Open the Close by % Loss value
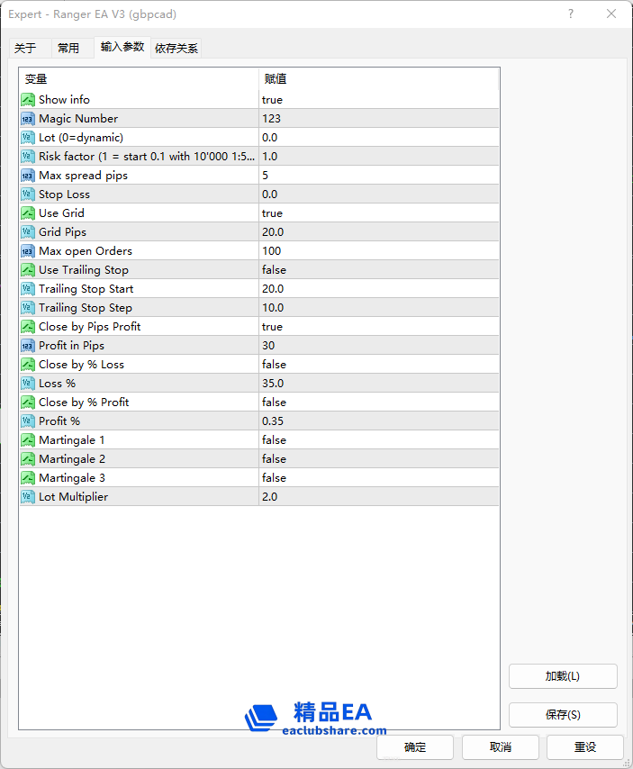This screenshot has width=633, height=769. coord(378,365)
